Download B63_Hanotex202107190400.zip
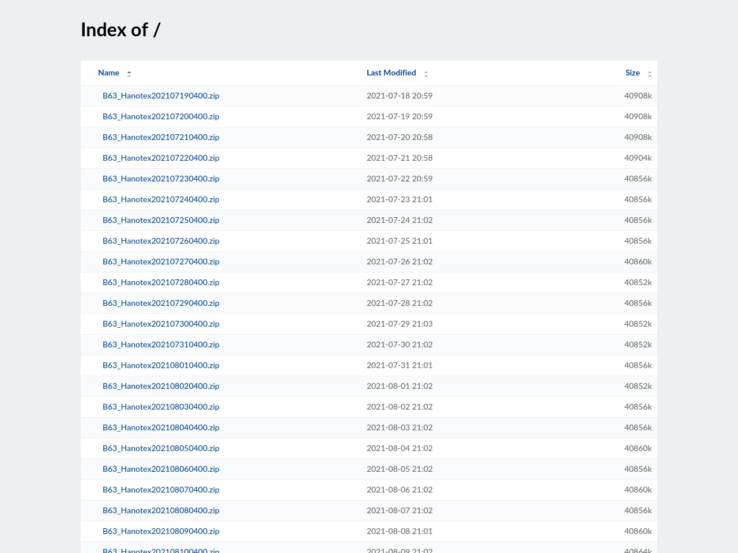 click(x=161, y=96)
